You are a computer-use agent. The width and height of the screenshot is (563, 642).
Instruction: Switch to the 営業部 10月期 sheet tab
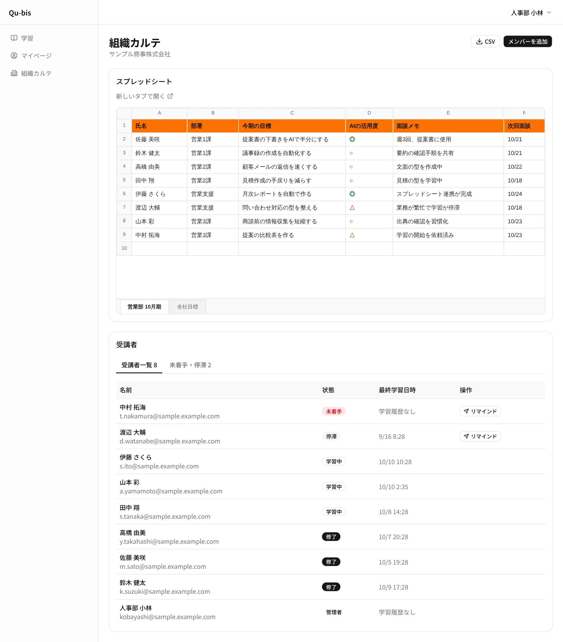(x=144, y=307)
